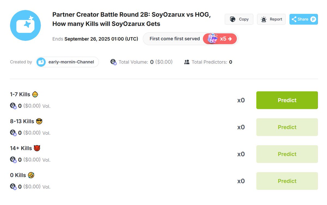Click the Total Volume coin icon
The height and width of the screenshot is (205, 327).
click(113, 62)
